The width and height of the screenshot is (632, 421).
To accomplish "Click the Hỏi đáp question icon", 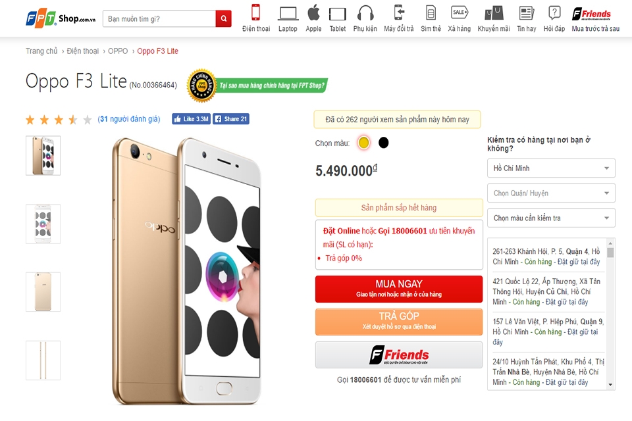I will (x=554, y=13).
